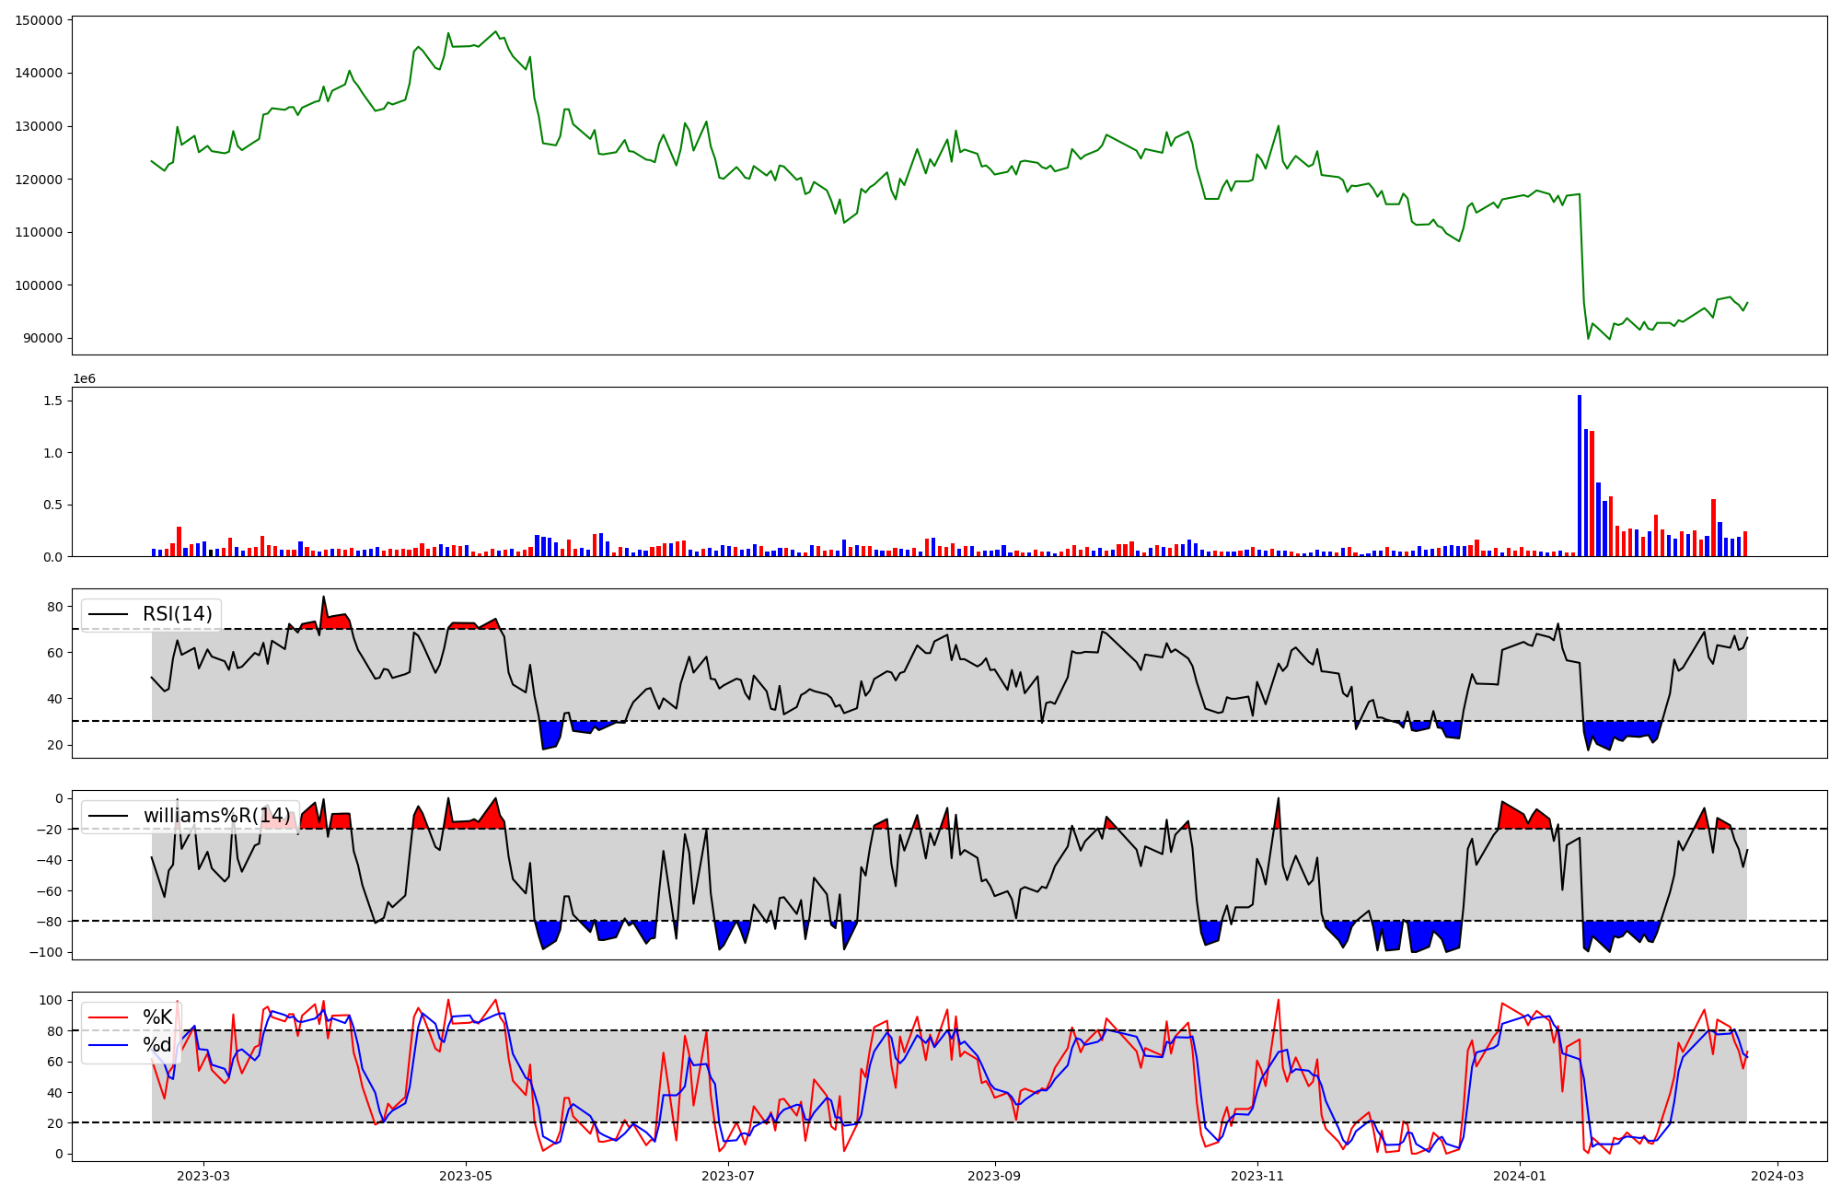Screen dimensions: 1841x1197
Task: Click the 2023-05 x-axis date label
Action: click(x=465, y=1175)
